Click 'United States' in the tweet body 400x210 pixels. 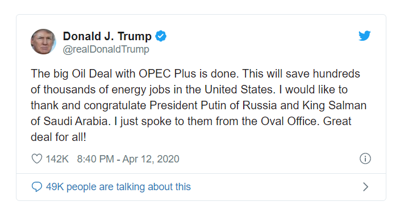click(x=239, y=89)
